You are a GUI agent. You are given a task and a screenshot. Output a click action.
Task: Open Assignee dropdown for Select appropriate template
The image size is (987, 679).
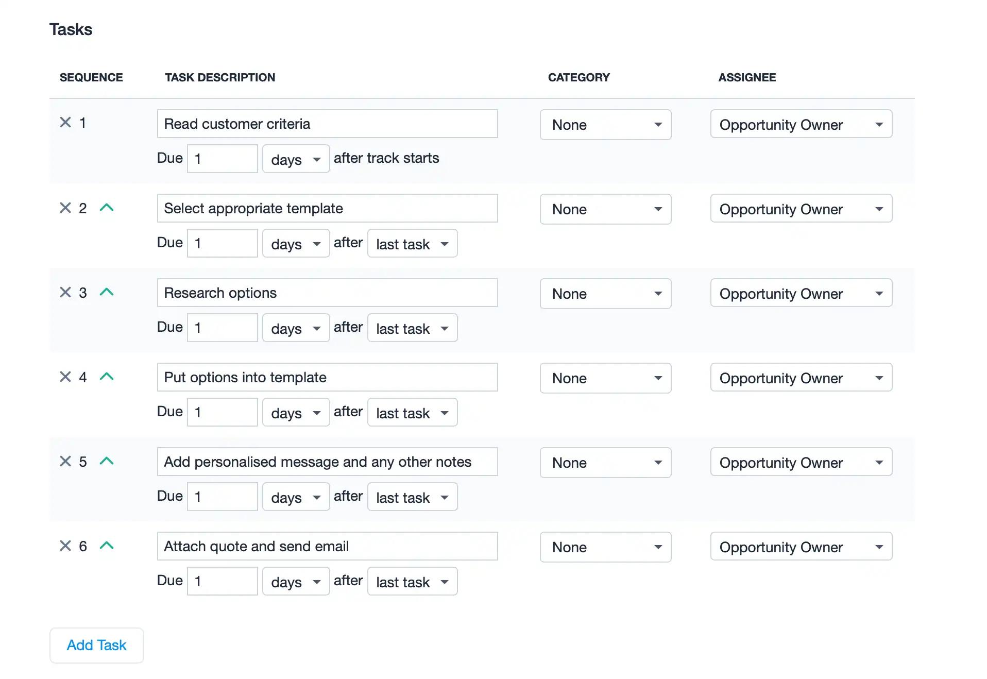click(x=801, y=209)
